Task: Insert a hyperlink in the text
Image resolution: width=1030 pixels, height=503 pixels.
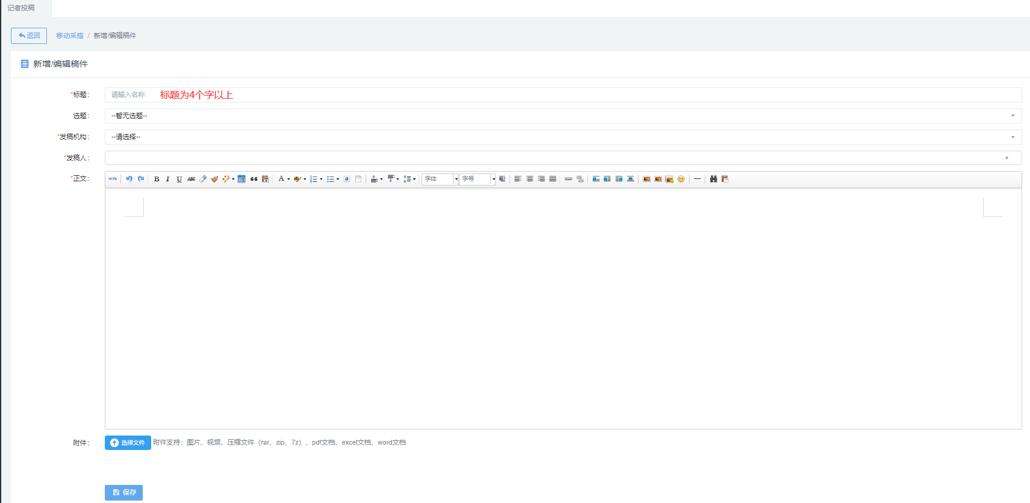Action: 568,179
